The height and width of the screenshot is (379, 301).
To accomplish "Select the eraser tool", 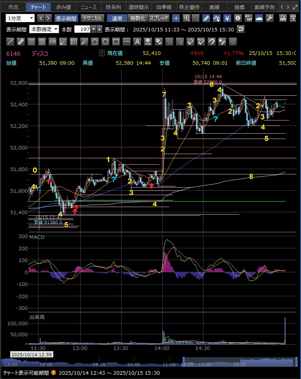I will 190,42.
